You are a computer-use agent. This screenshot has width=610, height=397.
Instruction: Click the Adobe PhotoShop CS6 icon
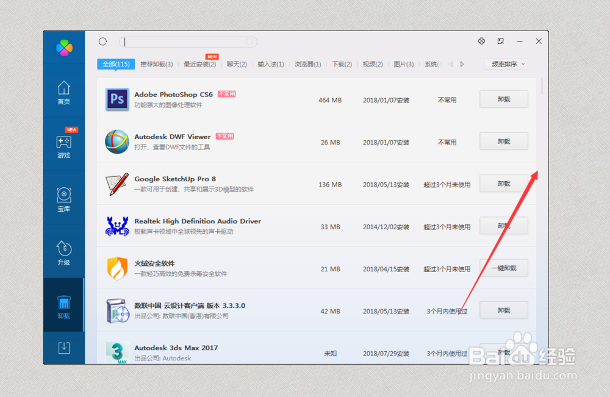click(117, 99)
